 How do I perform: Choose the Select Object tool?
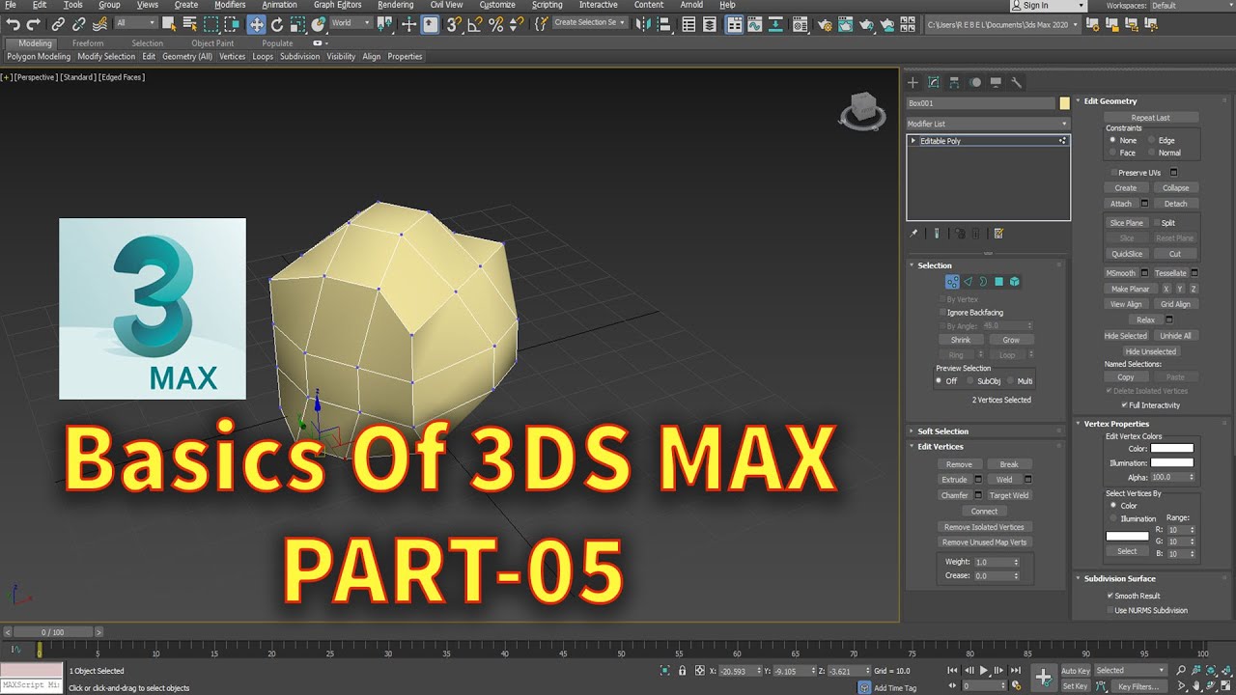170,24
